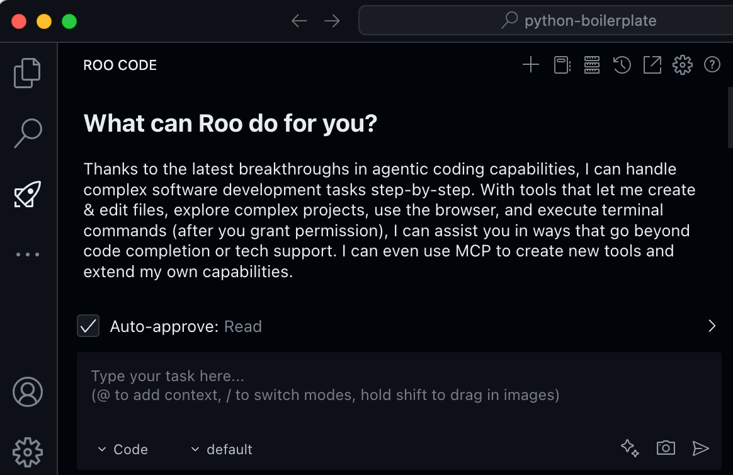Open Roo Code help question icon
This screenshot has height=475, width=733.
pyautogui.click(x=712, y=64)
